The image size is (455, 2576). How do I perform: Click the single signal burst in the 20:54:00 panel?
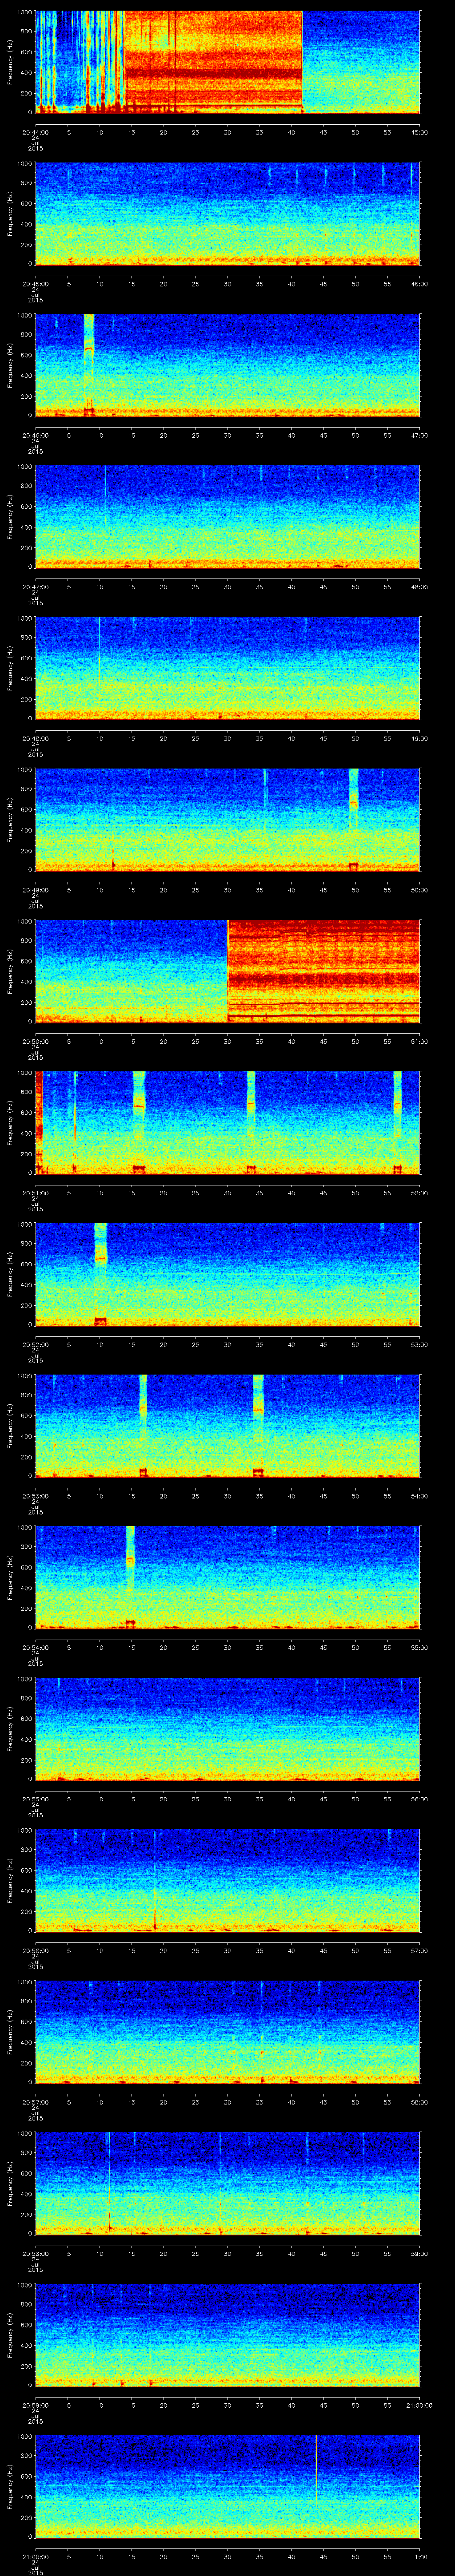(130, 1576)
